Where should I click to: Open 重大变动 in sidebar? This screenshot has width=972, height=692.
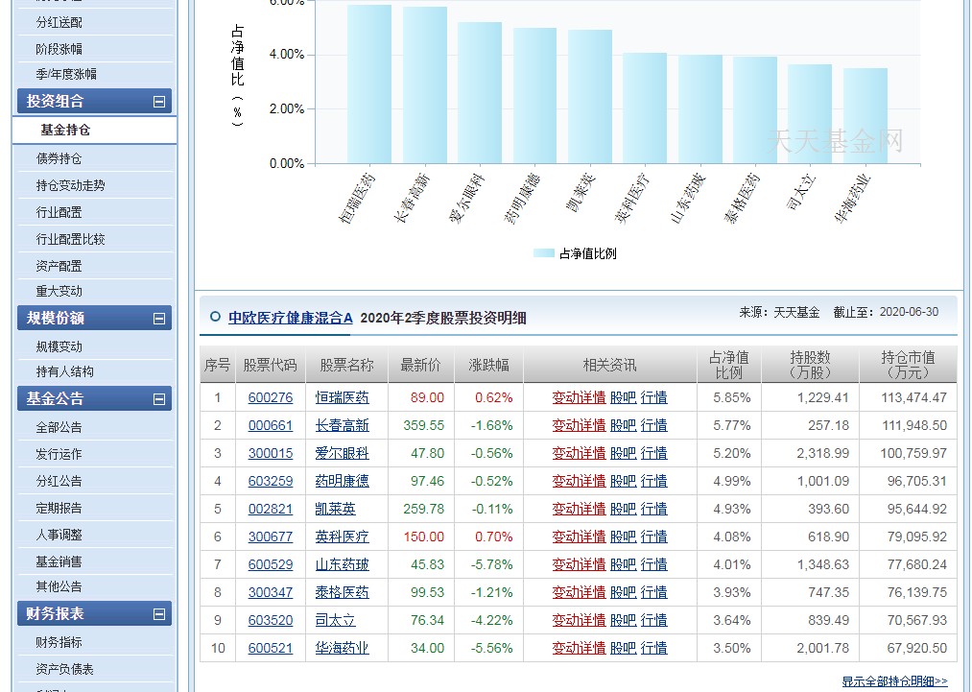coord(59,291)
